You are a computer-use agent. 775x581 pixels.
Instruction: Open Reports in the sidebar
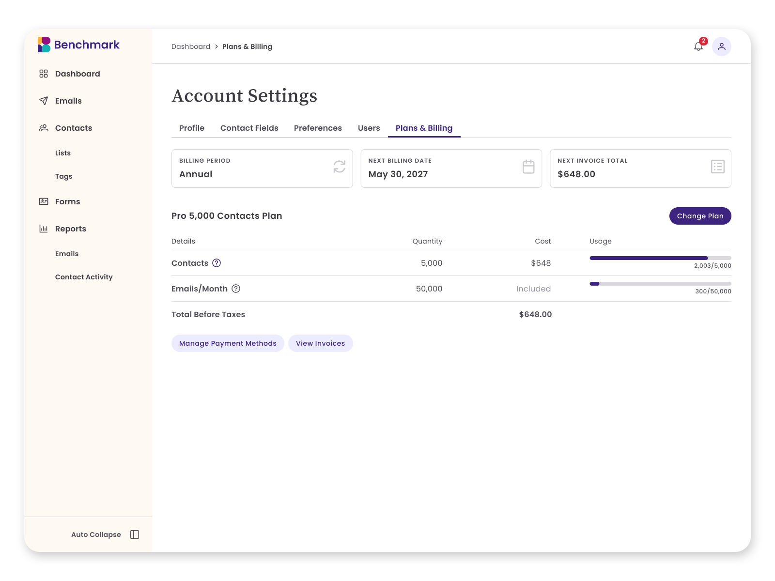click(x=71, y=229)
